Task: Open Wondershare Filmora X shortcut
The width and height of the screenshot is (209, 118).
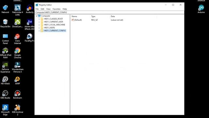Action: (17, 68)
